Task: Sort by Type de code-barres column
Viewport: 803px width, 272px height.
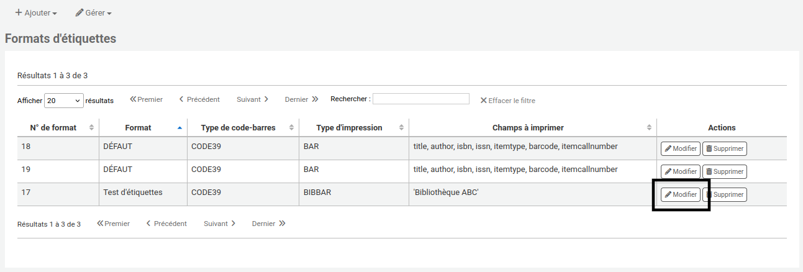Action: tap(243, 127)
